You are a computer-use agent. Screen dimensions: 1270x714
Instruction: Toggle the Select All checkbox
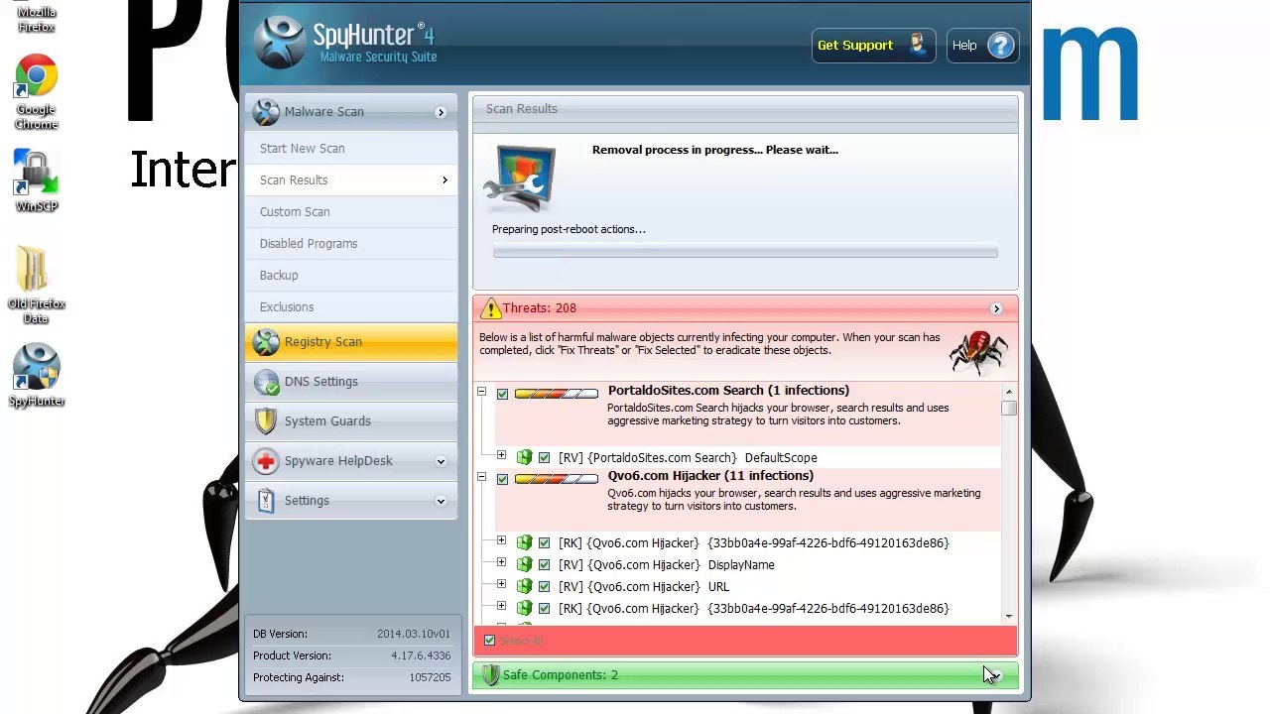coord(489,641)
